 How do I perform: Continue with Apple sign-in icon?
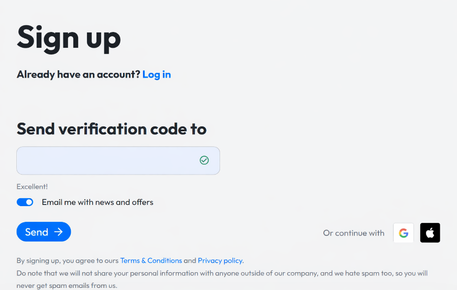430,233
